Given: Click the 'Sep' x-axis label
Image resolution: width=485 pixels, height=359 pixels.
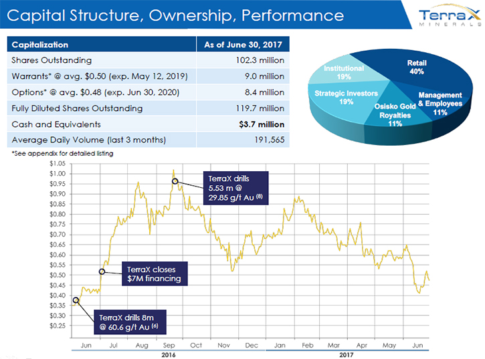Looking at the screenshot, I should (169, 346).
